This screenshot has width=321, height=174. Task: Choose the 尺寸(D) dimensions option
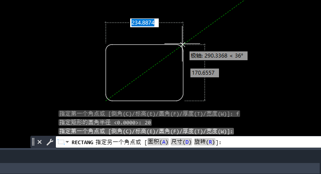point(181,142)
